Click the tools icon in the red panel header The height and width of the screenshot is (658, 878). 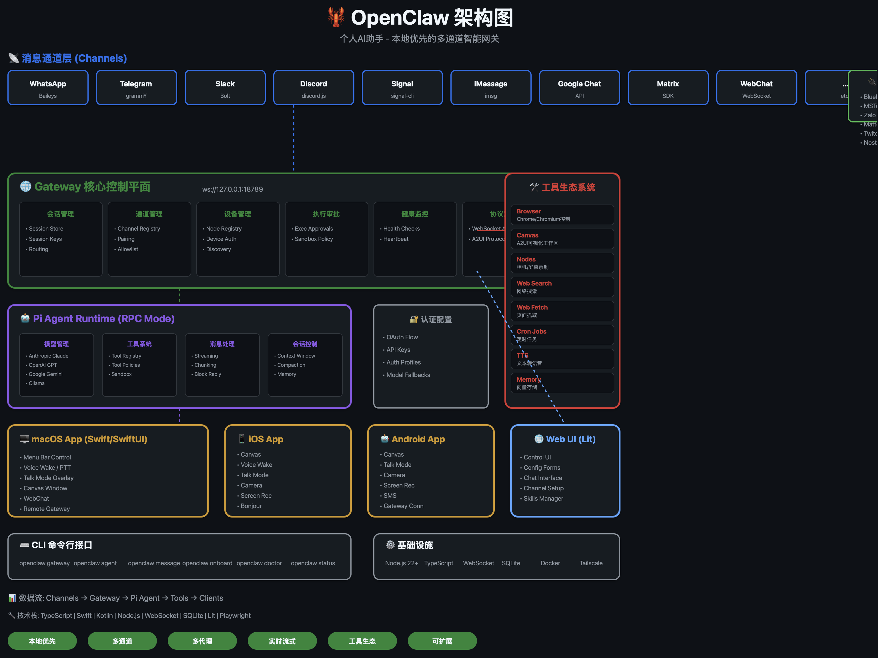pos(534,187)
